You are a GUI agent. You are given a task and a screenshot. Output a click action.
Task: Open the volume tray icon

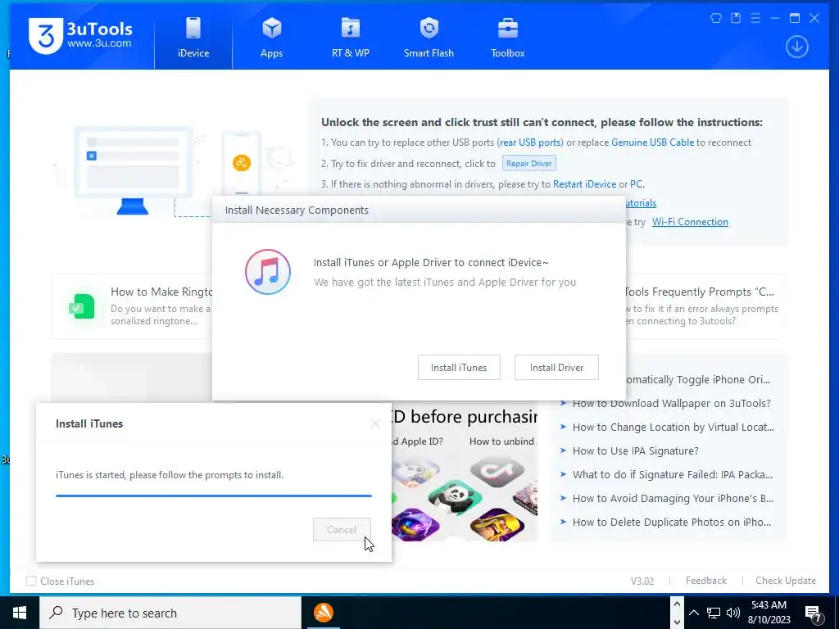coord(733,613)
